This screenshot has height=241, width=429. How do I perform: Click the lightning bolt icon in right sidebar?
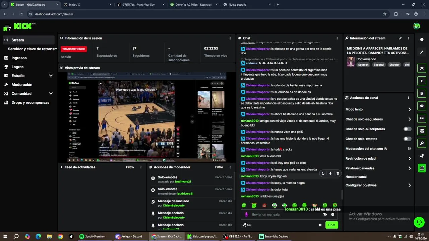click(x=422, y=81)
